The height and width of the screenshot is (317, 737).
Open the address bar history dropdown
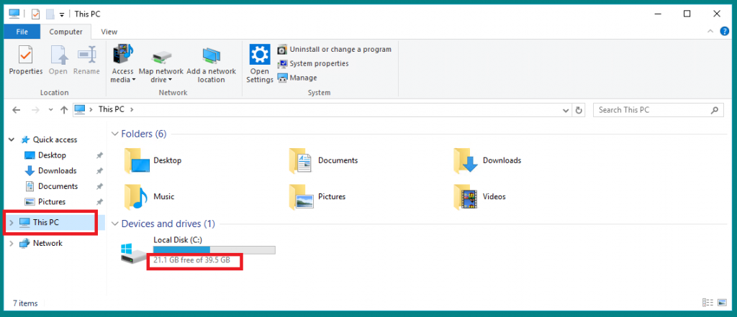[x=566, y=111]
